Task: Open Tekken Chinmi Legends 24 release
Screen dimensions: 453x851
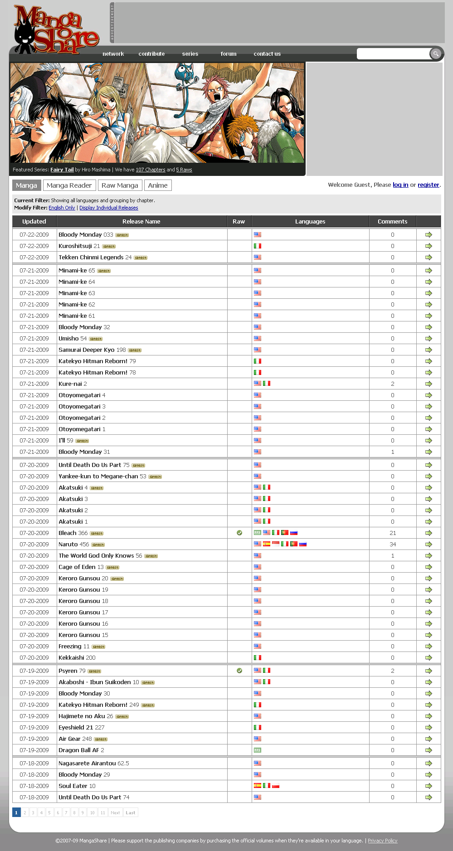Action: [x=95, y=258]
